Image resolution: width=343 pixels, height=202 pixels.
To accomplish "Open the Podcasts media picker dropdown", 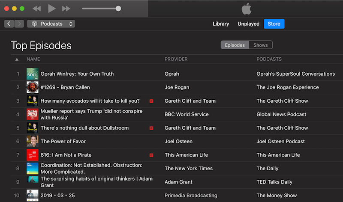I will (51, 24).
